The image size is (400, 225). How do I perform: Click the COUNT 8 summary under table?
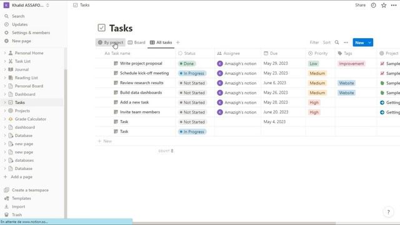pos(166,151)
